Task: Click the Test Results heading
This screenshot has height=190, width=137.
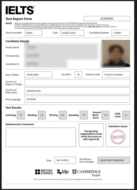Action: (13, 108)
